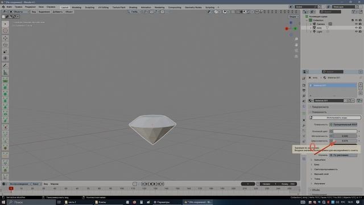Open the Render properties tab
364x205 pixels.
pos(304,85)
